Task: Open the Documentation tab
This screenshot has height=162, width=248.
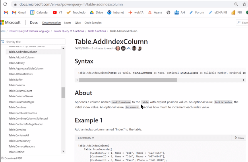Action: (51, 23)
